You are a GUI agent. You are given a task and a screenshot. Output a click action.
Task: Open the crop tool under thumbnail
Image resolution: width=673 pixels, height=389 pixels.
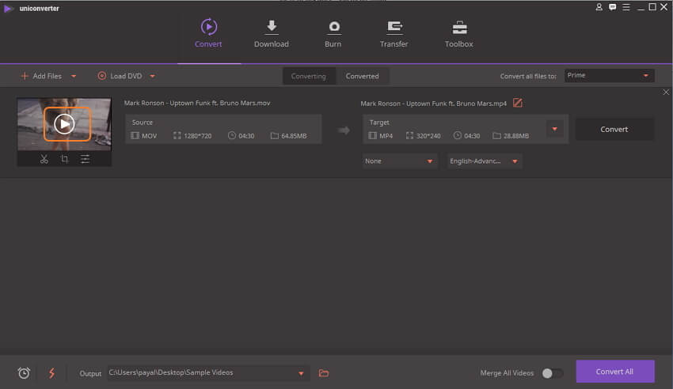tap(64, 160)
